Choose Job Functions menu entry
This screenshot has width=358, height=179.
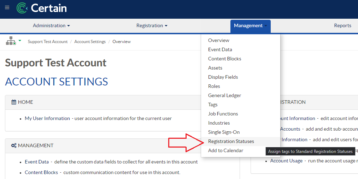(x=223, y=114)
